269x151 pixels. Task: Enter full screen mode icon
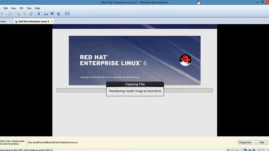pos(52,14)
